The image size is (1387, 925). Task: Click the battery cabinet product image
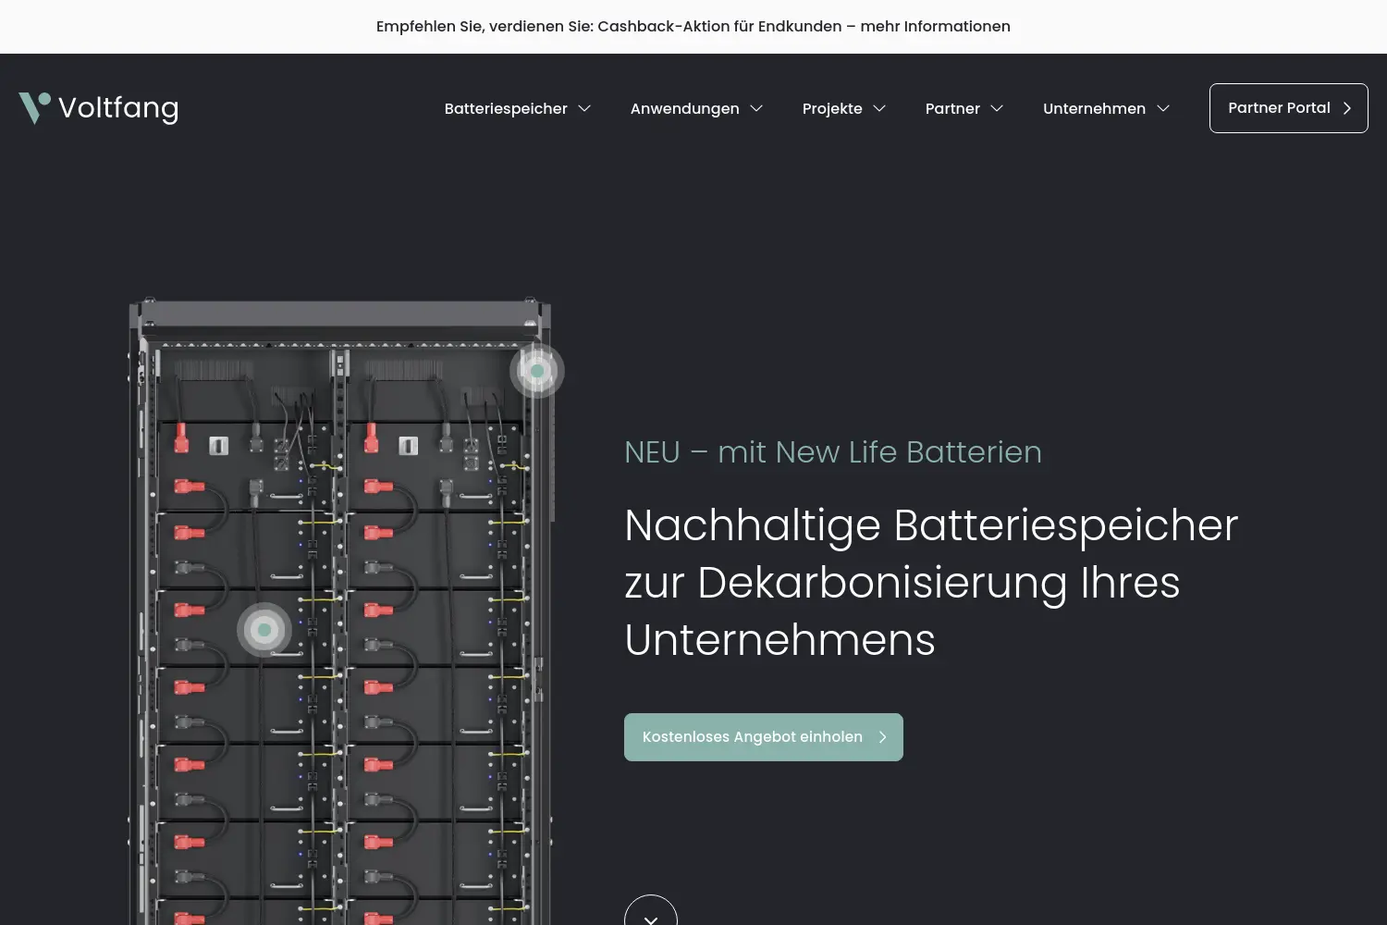coord(340,610)
